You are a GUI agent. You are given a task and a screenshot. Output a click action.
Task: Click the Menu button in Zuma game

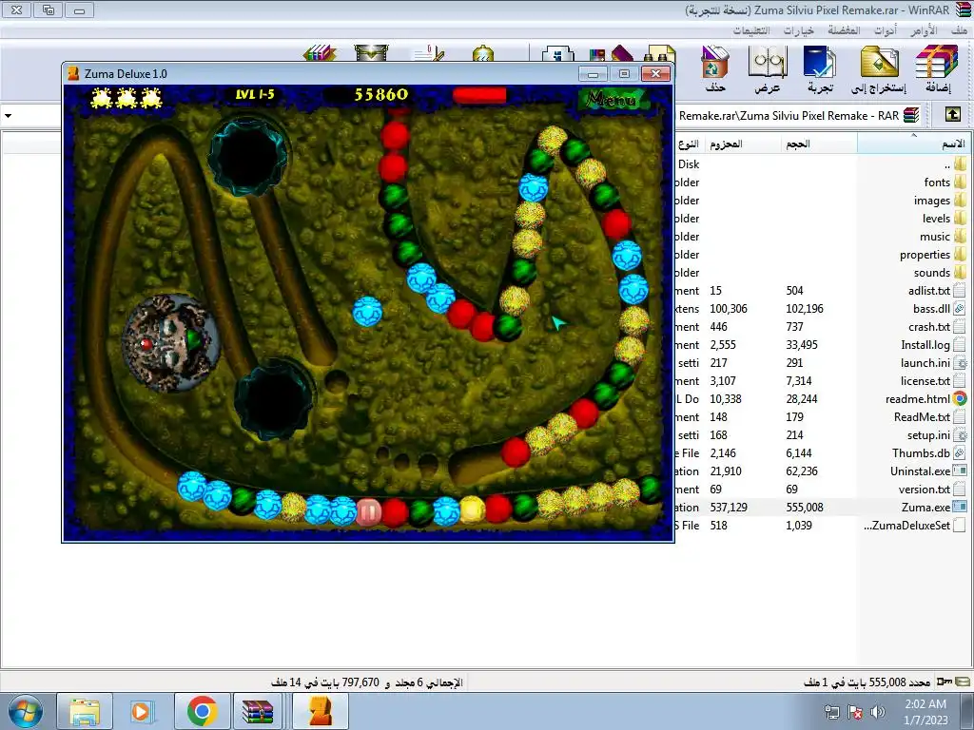613,98
